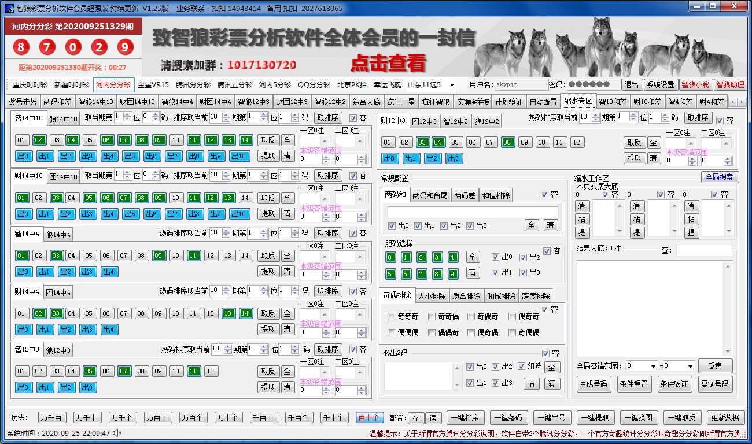This screenshot has width=752, height=444.
Task: Open the first 全局容错范围 dropdown
Action: coord(643,366)
